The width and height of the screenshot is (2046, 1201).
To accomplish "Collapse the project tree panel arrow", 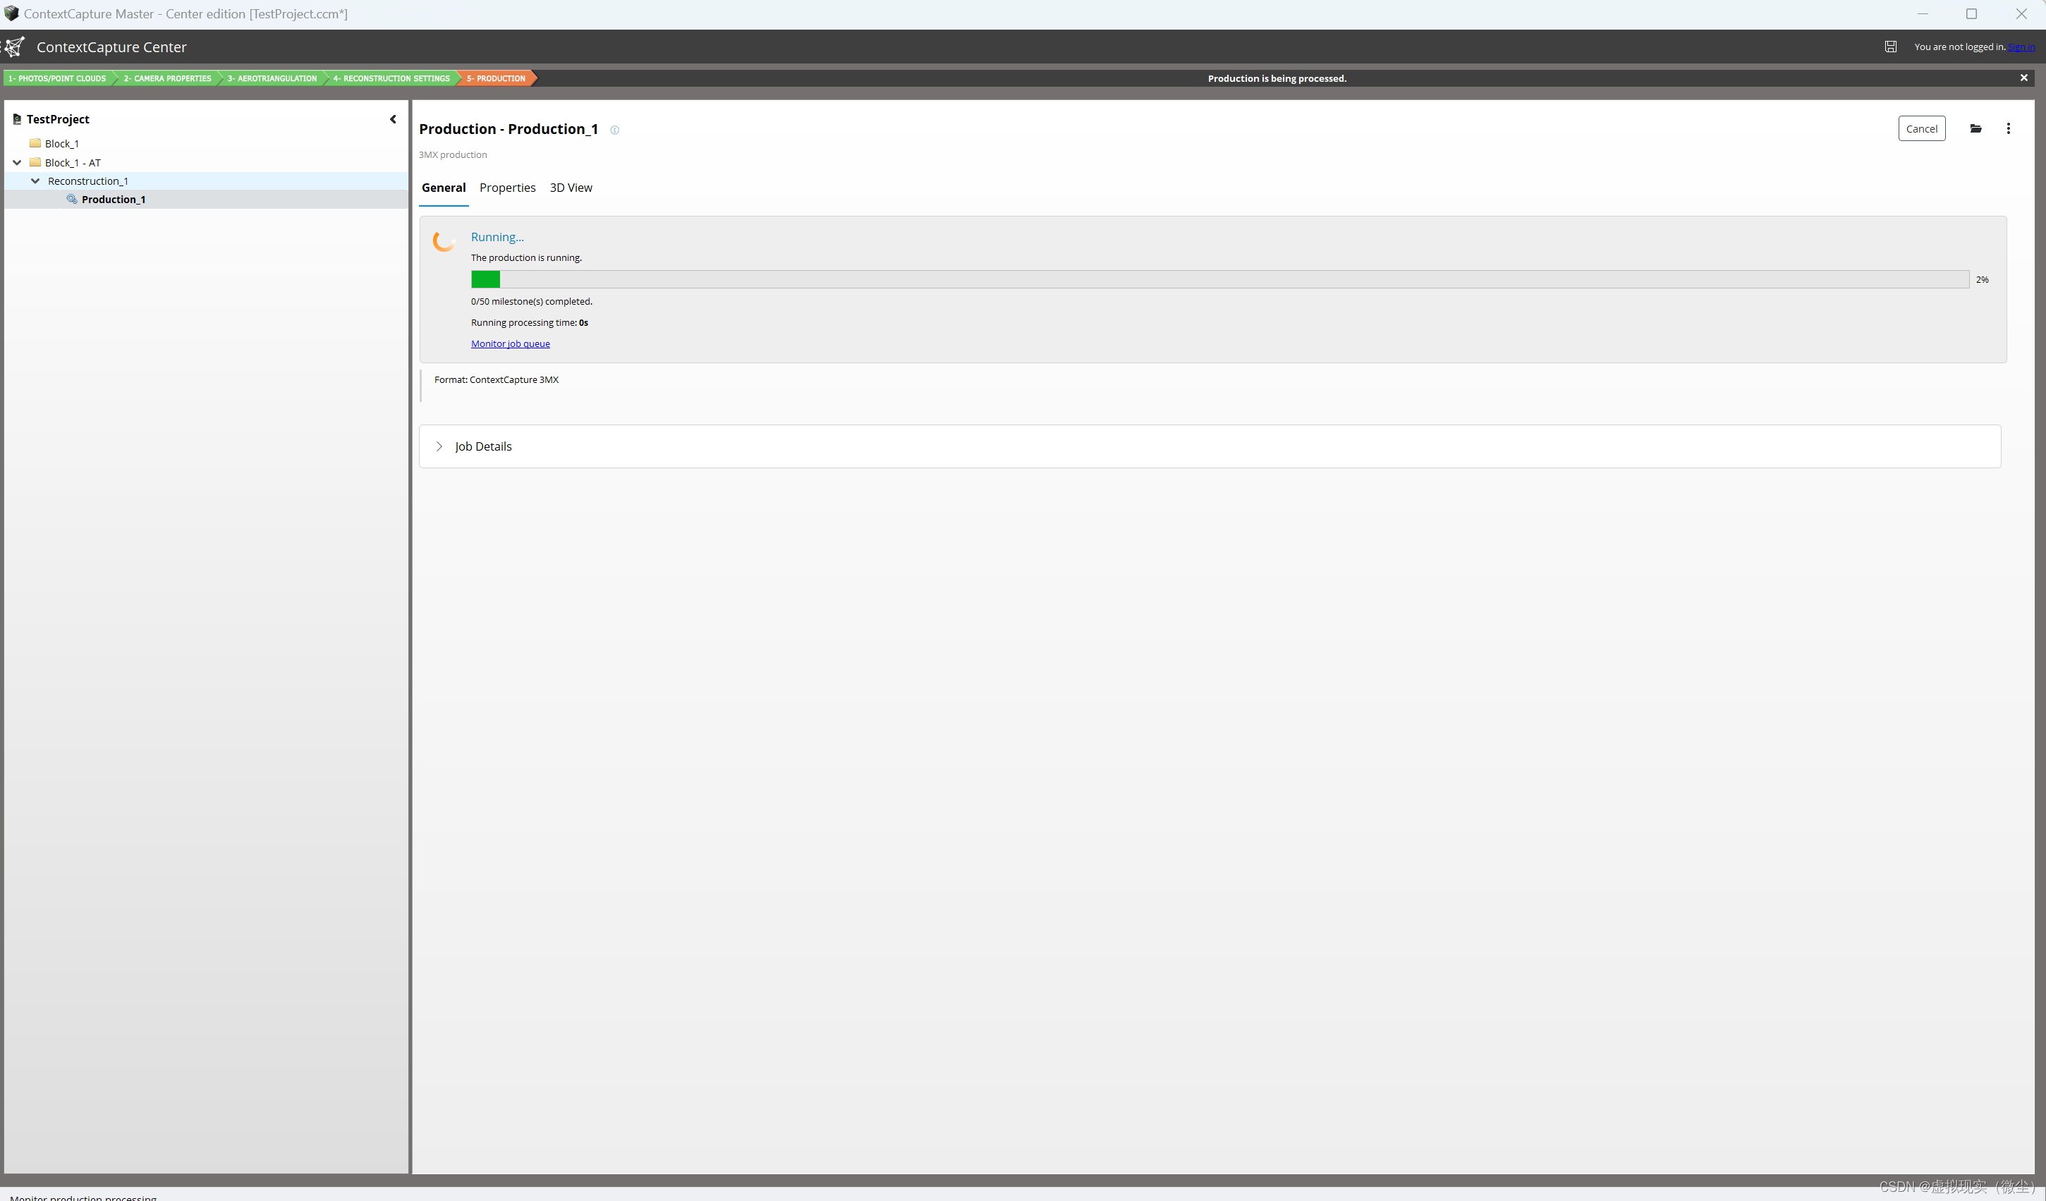I will point(393,119).
